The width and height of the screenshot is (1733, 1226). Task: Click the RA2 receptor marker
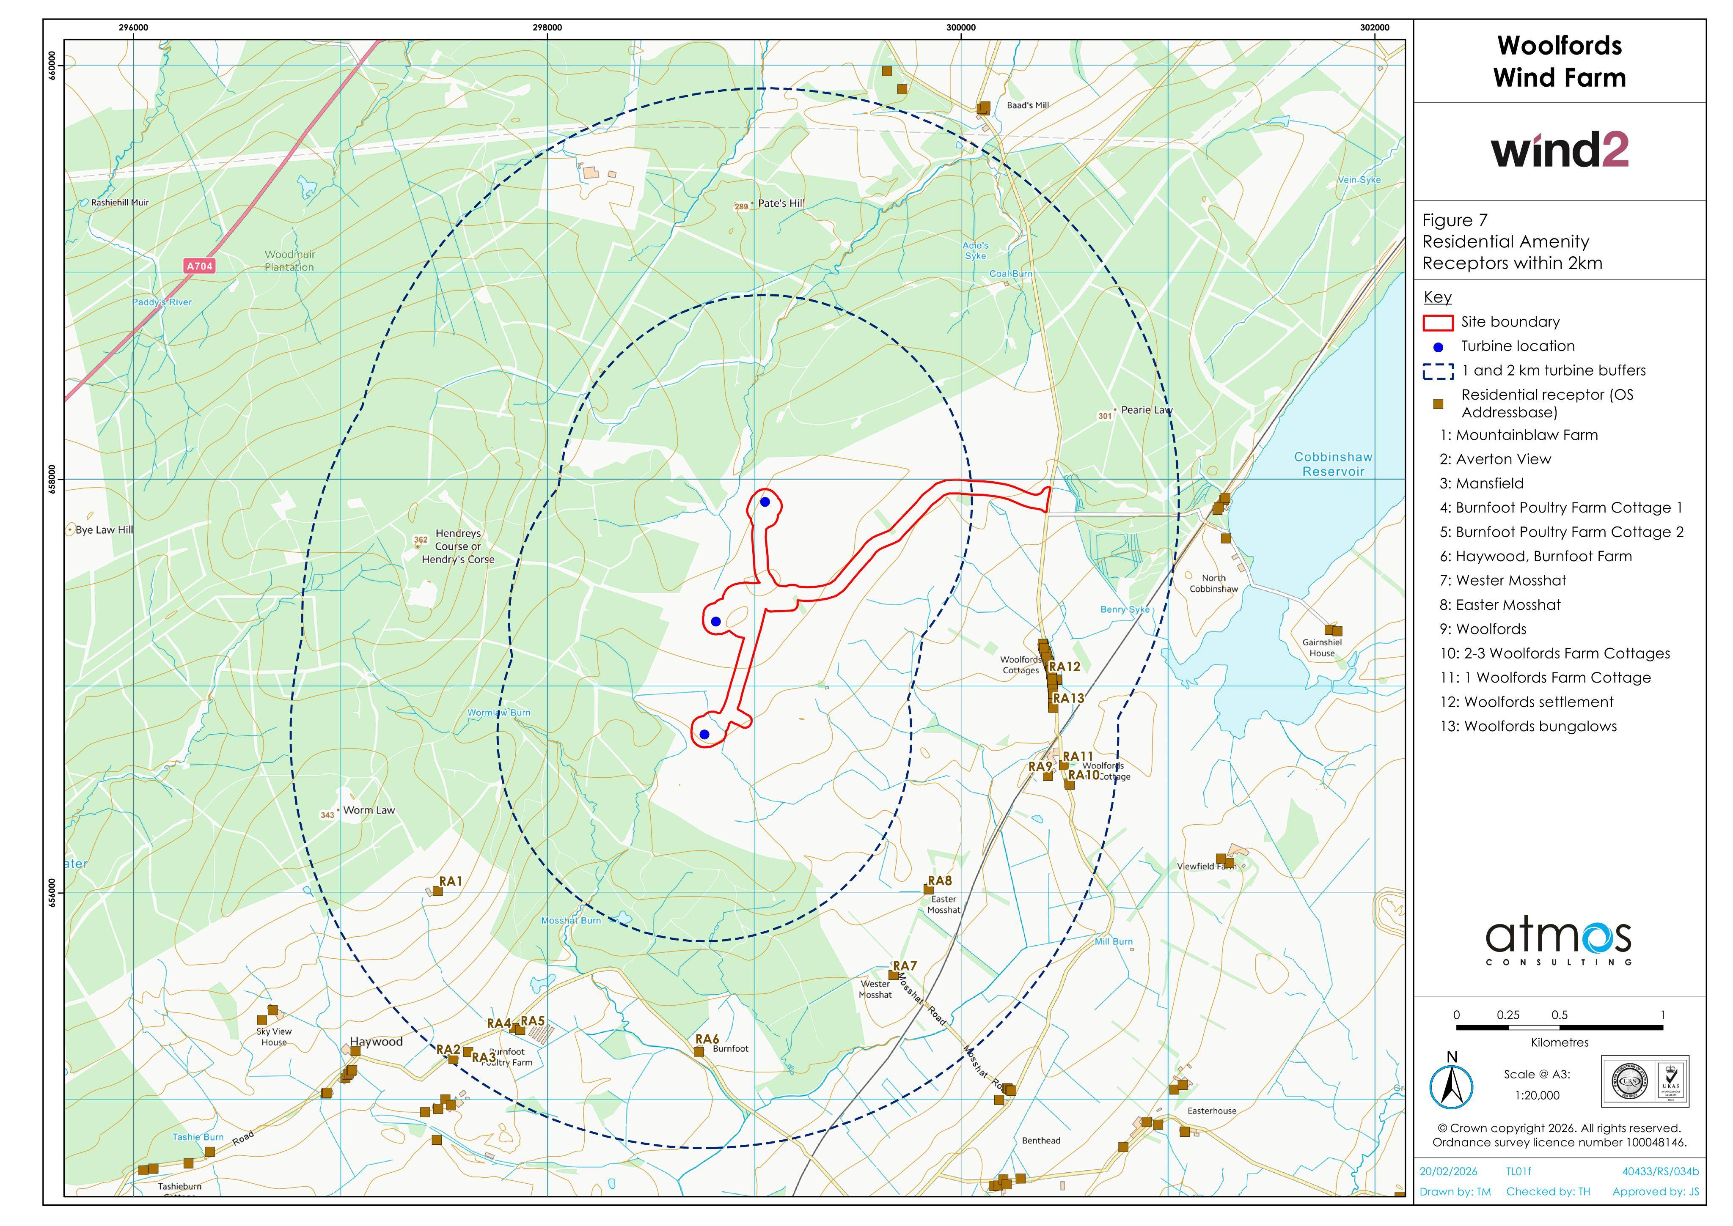click(x=453, y=1060)
